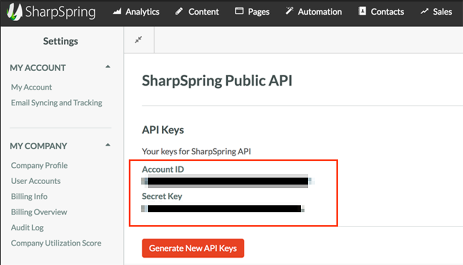Click the MY COMPANY section header
This screenshot has height=265, width=463.
tap(38, 146)
